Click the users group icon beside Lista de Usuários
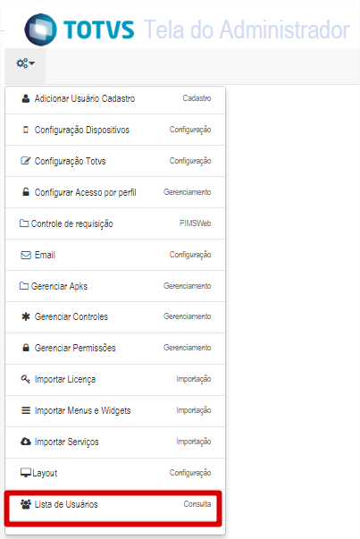 (26, 504)
